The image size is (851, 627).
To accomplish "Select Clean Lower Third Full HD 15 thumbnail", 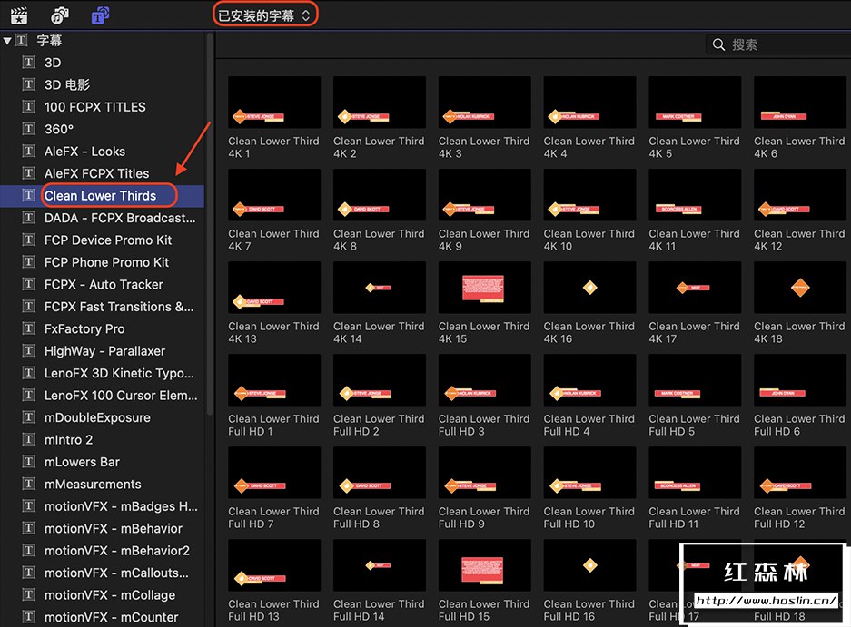I will click(485, 565).
